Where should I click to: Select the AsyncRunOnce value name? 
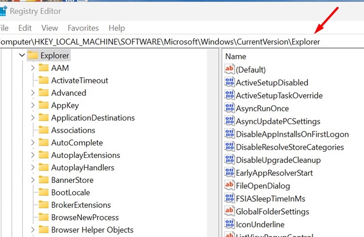coord(262,109)
